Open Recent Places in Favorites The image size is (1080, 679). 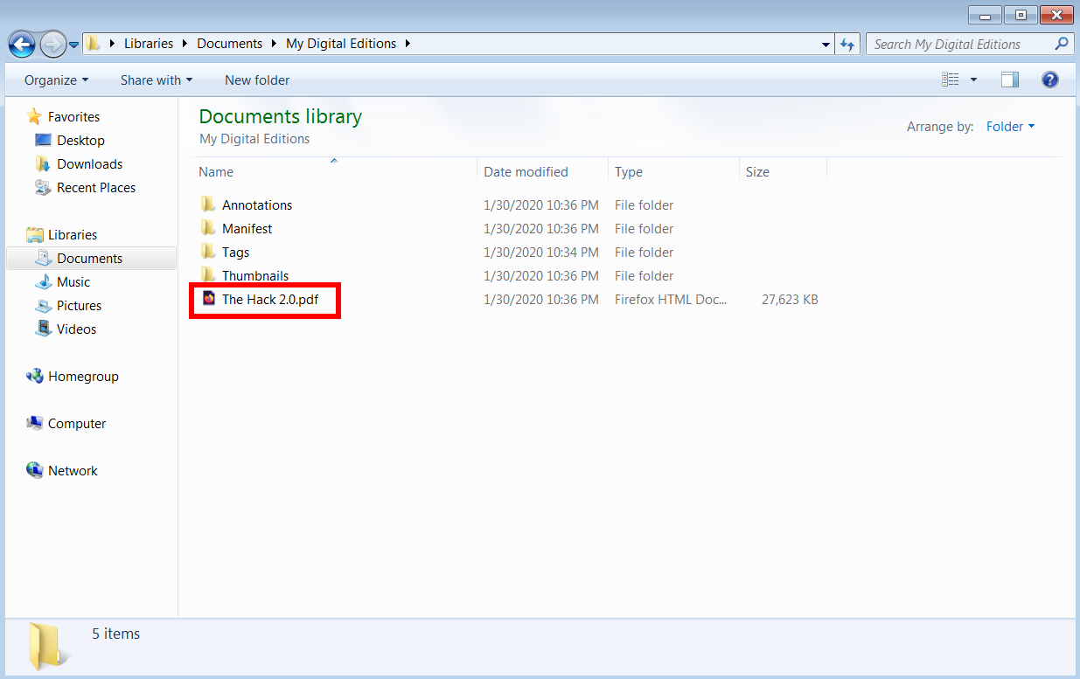pyautogui.click(x=96, y=187)
